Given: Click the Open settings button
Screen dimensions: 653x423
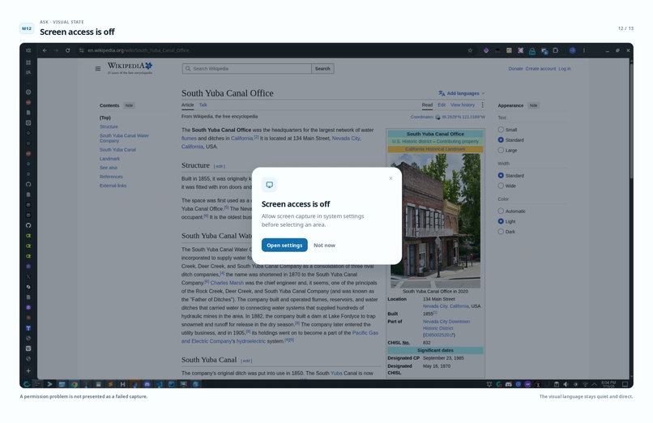Looking at the screenshot, I should pyautogui.click(x=284, y=246).
